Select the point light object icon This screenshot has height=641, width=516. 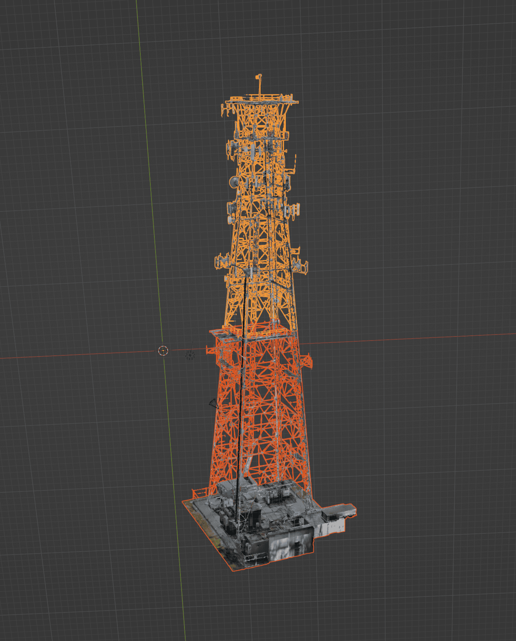click(190, 355)
